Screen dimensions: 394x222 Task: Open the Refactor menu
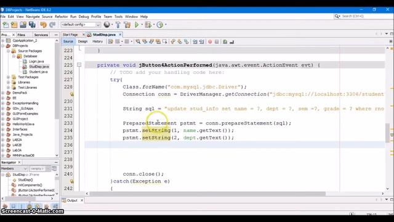pyautogui.click(x=62, y=17)
